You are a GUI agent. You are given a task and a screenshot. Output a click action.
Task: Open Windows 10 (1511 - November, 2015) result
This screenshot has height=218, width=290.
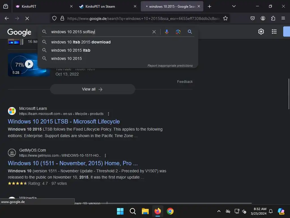point(73,163)
